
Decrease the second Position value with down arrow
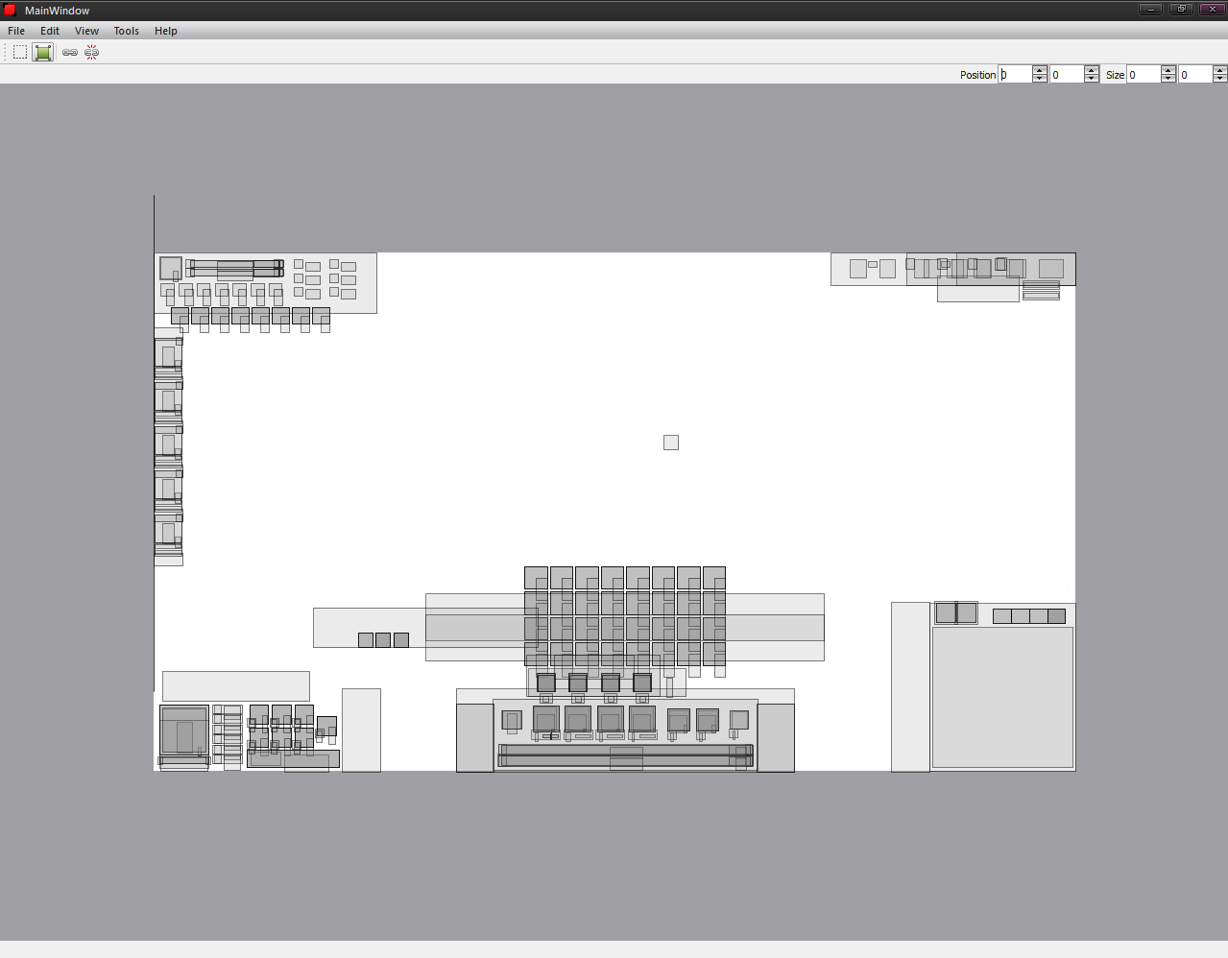click(x=1092, y=79)
